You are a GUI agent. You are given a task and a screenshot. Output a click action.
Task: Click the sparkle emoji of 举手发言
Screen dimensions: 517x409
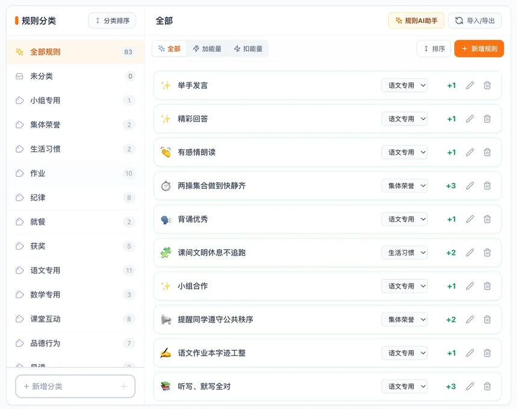point(166,85)
